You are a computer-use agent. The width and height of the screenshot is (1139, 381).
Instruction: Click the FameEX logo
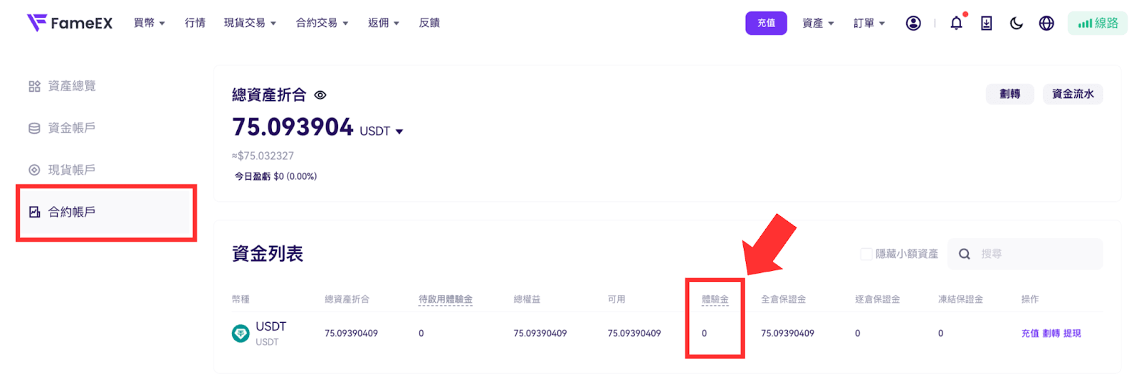coord(69,23)
